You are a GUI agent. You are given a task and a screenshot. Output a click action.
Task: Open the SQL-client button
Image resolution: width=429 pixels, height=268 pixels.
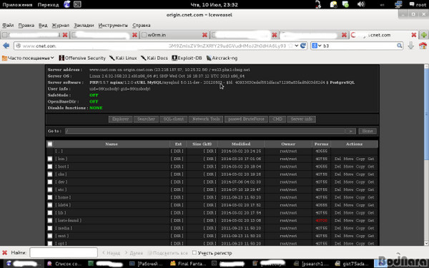[x=174, y=119]
